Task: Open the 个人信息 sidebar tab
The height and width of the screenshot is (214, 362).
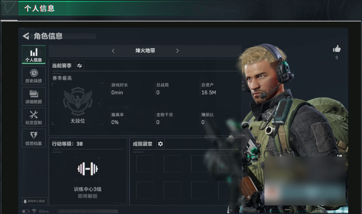Action: (34, 55)
